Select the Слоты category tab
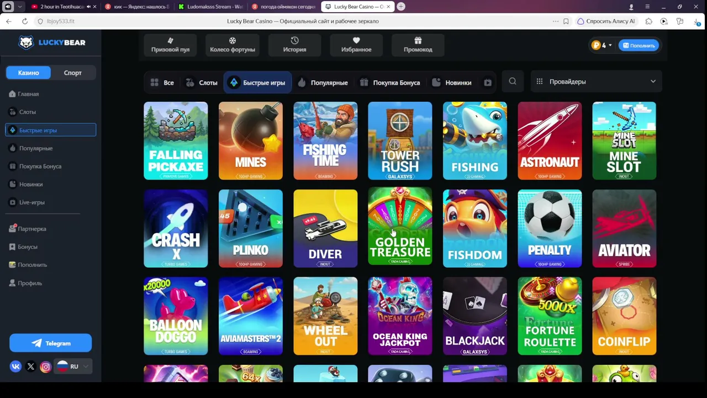The image size is (707, 398). (201, 82)
